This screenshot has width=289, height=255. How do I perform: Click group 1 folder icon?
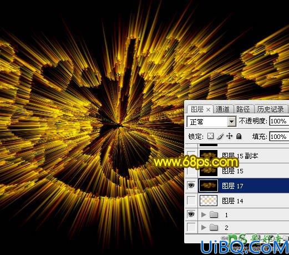(214, 214)
